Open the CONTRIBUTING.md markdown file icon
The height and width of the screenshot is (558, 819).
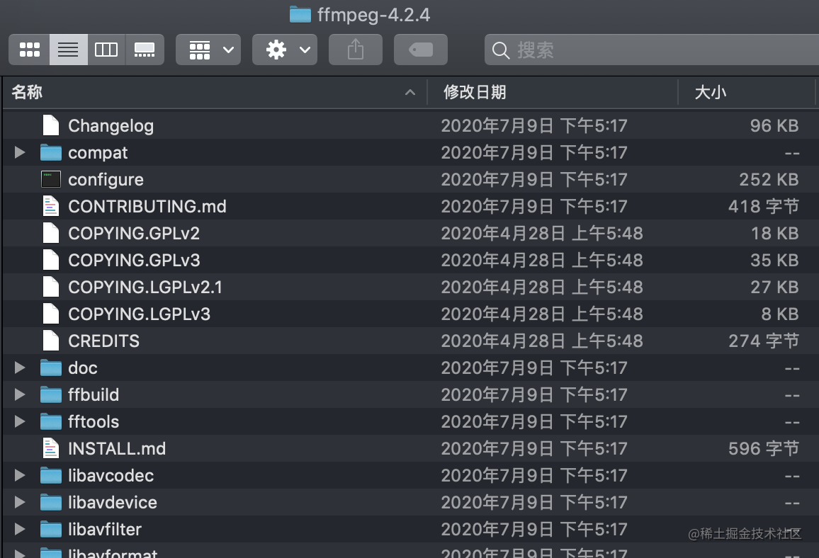[x=50, y=206]
